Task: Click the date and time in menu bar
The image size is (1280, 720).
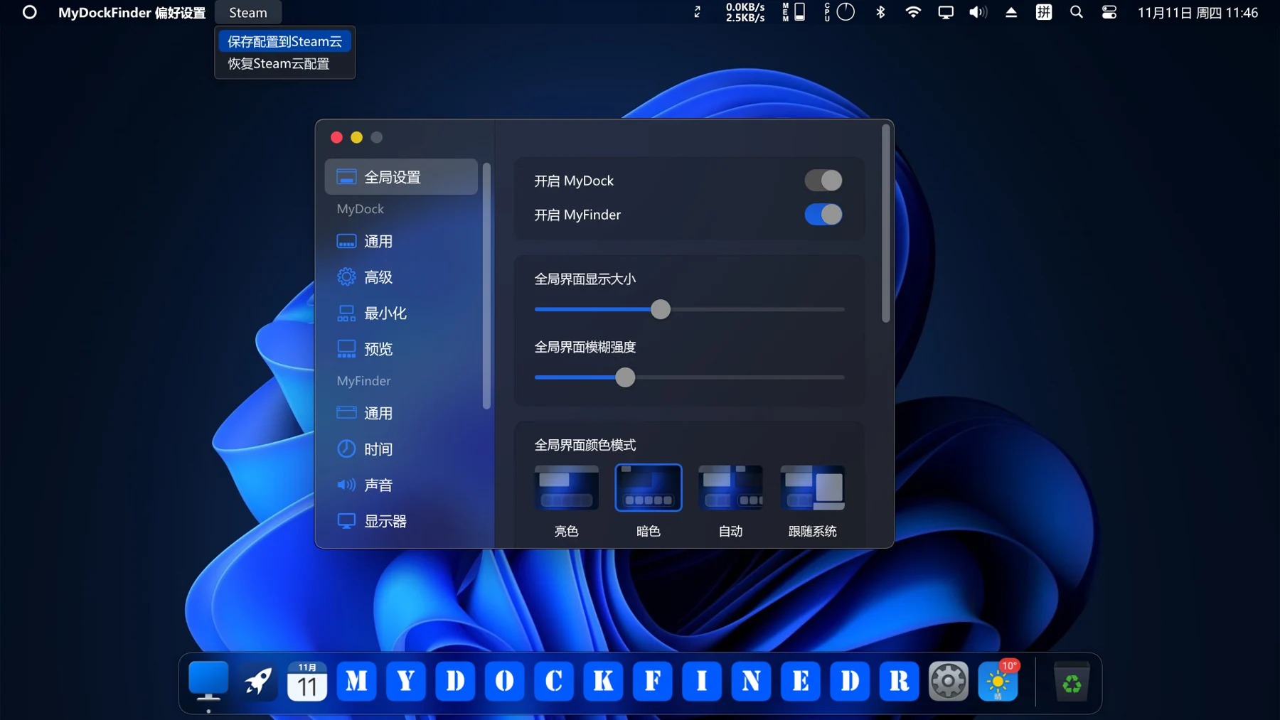Action: click(1198, 12)
